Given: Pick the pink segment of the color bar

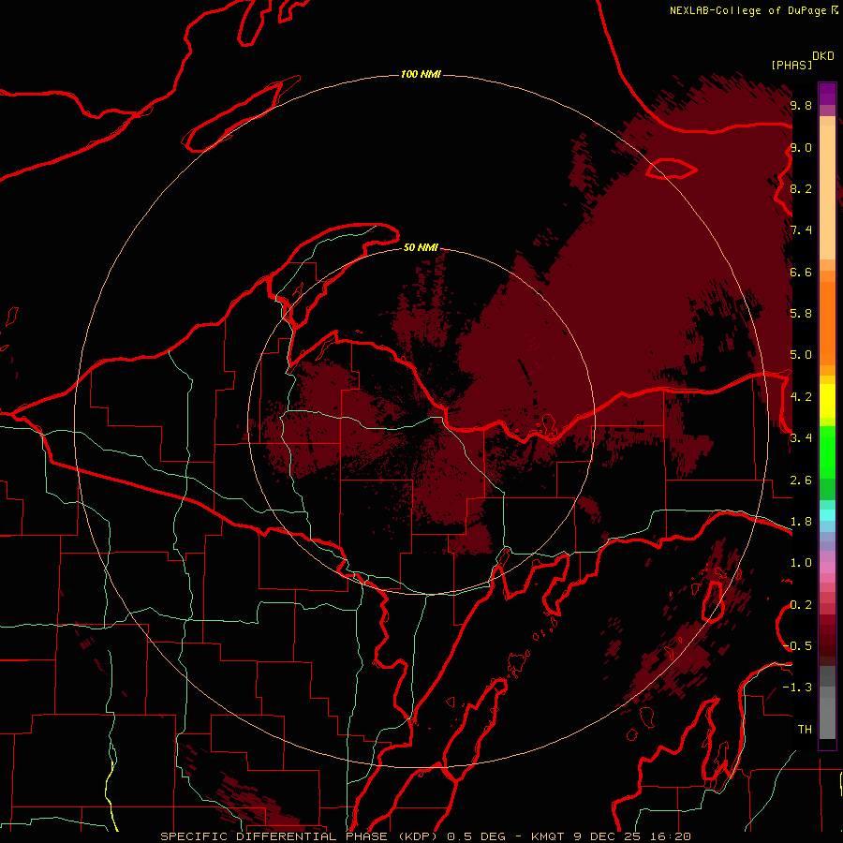Looking at the screenshot, I should click(827, 568).
